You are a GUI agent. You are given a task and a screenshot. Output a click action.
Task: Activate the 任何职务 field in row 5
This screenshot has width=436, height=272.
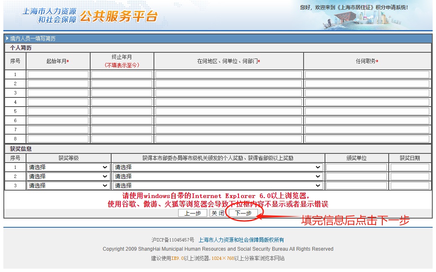point(367,111)
